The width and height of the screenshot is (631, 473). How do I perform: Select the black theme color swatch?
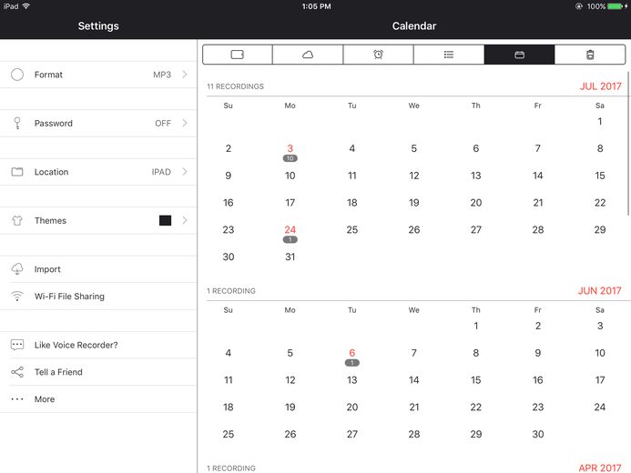pos(166,220)
